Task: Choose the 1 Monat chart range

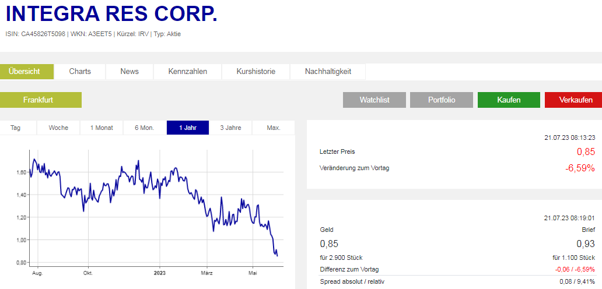Action: click(x=101, y=128)
